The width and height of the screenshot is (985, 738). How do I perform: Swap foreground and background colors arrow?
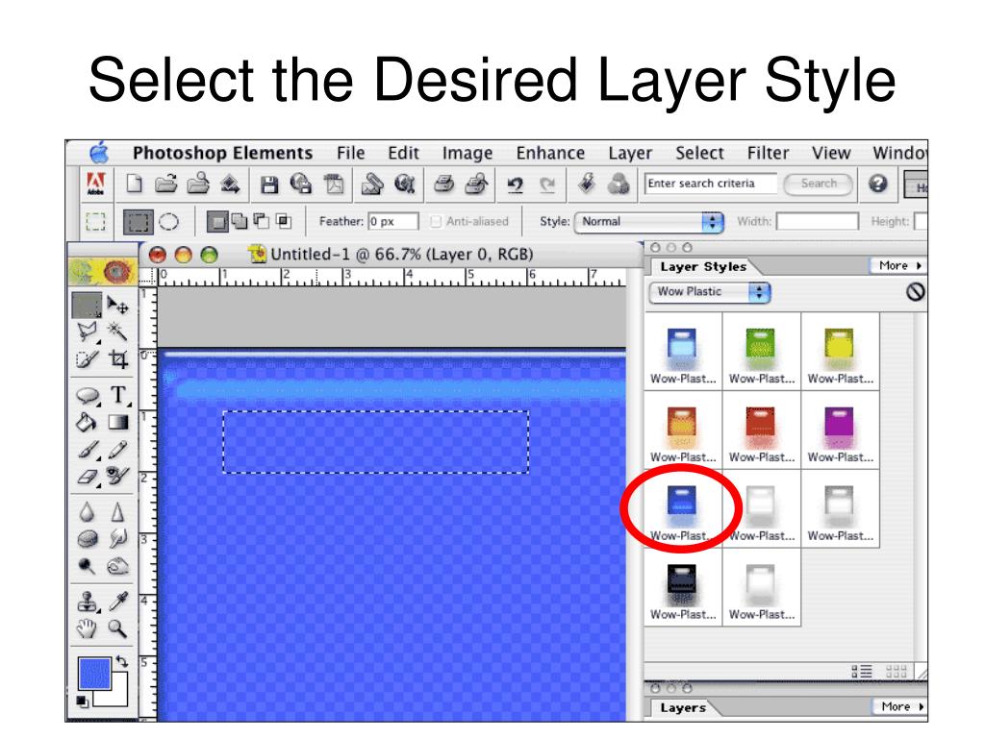121,661
